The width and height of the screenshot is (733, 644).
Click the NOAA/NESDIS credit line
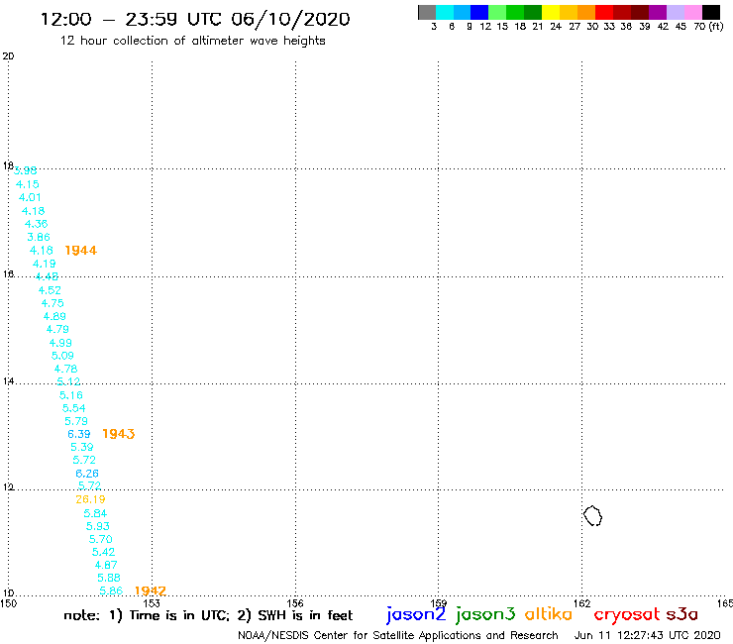(x=398, y=635)
